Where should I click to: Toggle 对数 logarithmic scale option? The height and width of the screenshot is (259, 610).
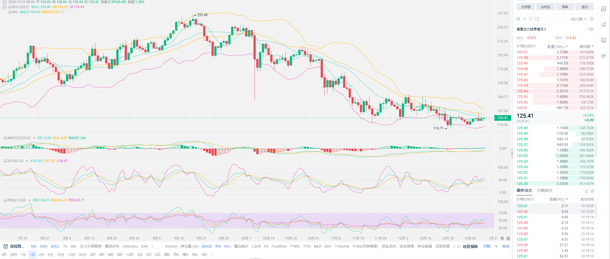[x=487, y=246]
